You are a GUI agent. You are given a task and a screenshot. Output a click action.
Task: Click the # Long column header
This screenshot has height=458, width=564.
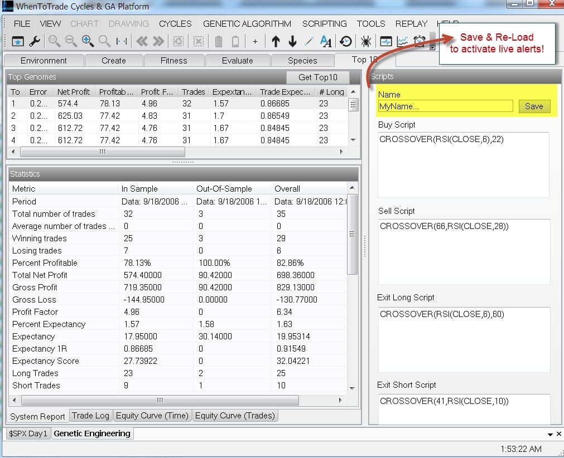point(331,92)
